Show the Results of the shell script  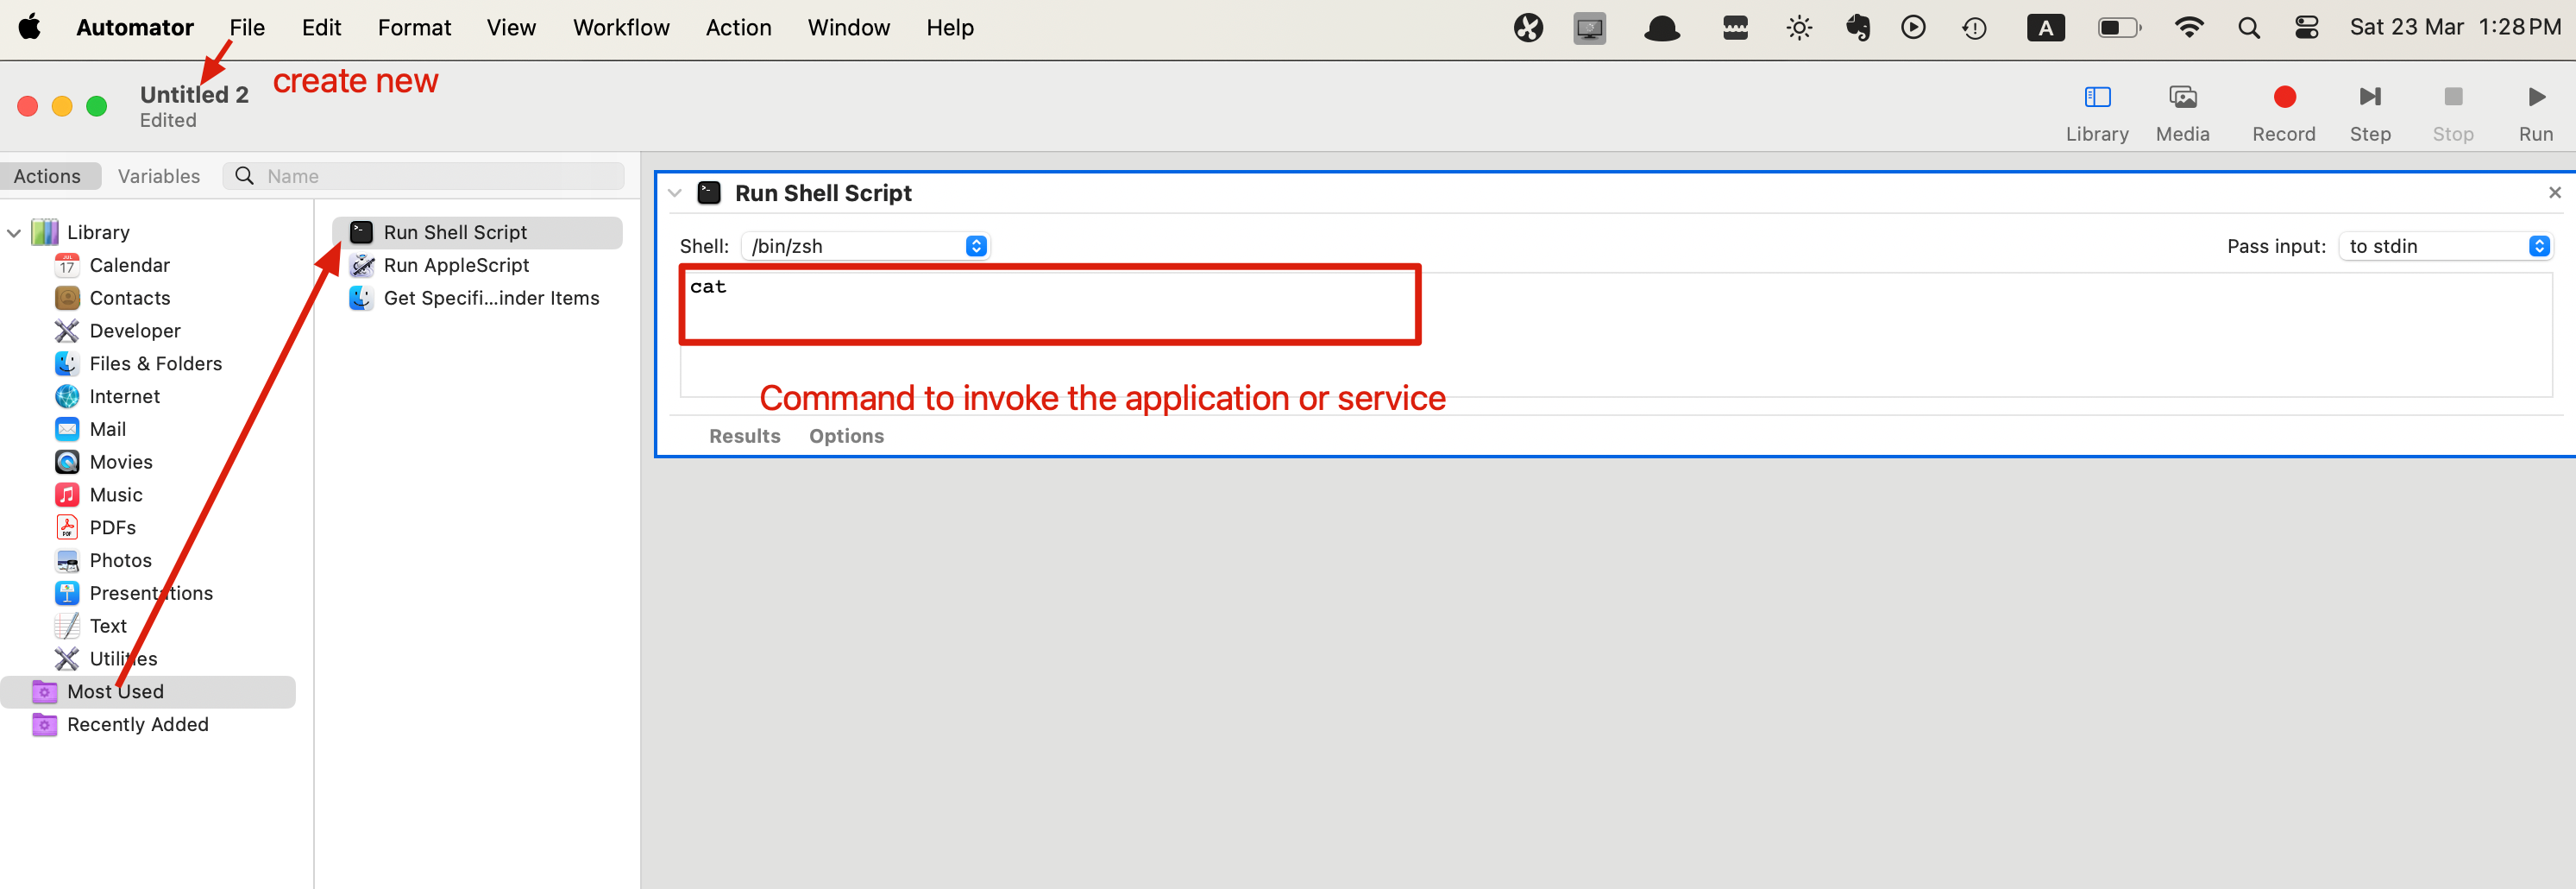744,436
